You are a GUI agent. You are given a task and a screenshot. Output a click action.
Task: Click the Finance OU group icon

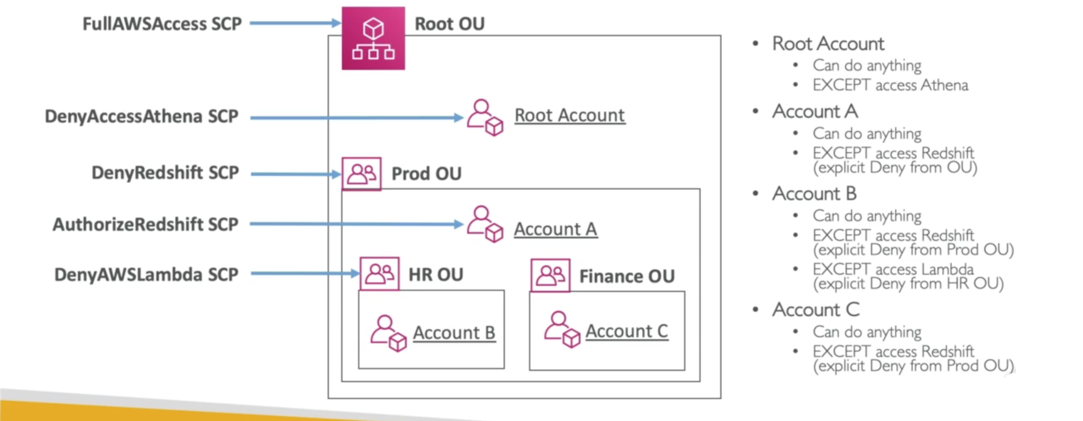point(550,275)
